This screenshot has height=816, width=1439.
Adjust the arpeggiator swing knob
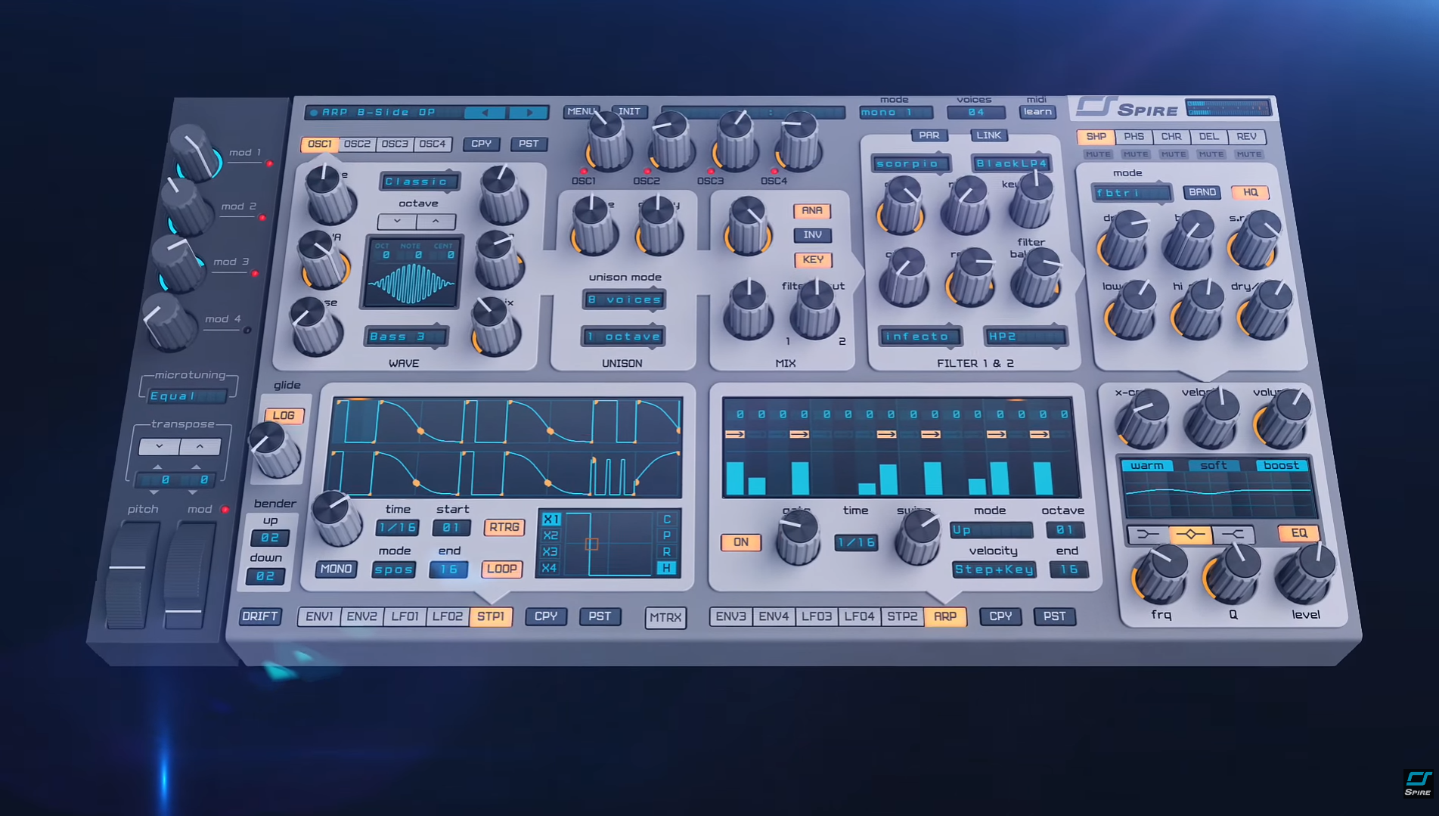pos(918,537)
